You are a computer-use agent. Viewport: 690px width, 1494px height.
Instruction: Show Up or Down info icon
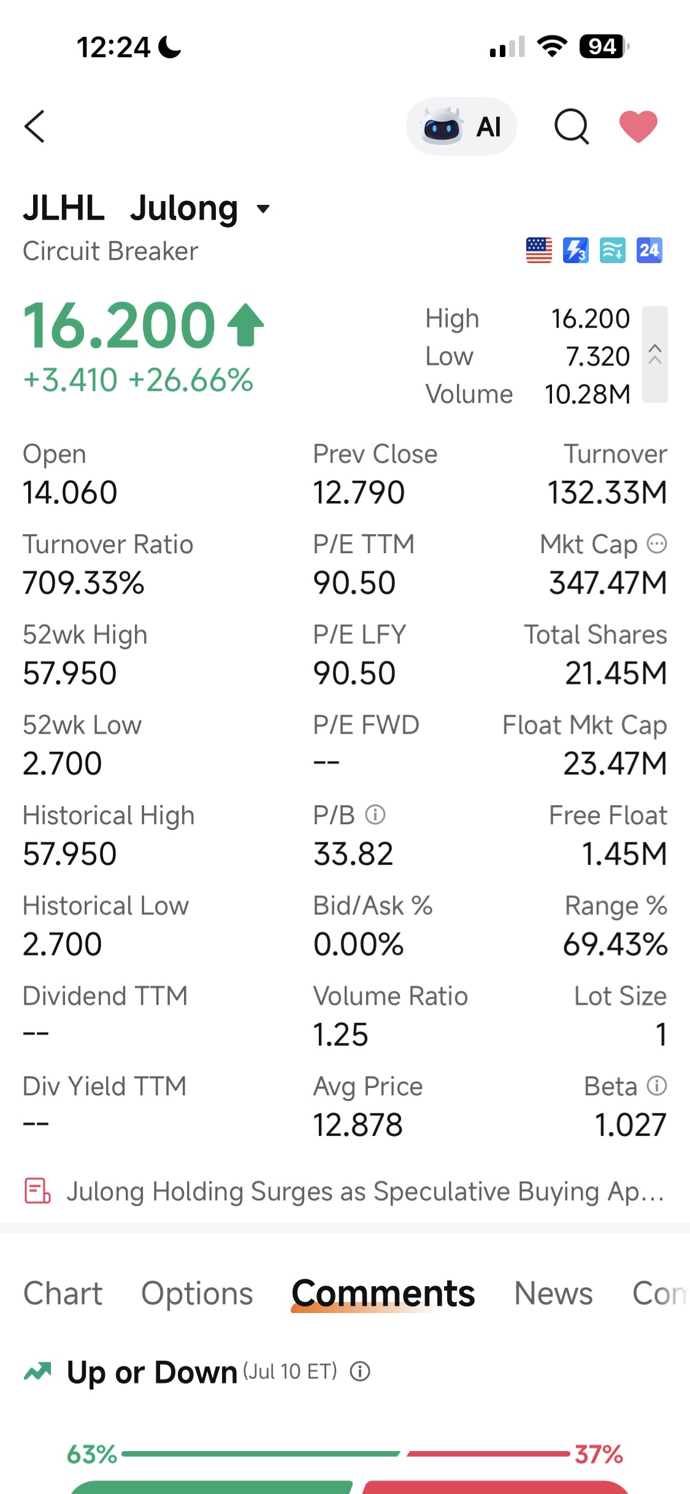[360, 1371]
